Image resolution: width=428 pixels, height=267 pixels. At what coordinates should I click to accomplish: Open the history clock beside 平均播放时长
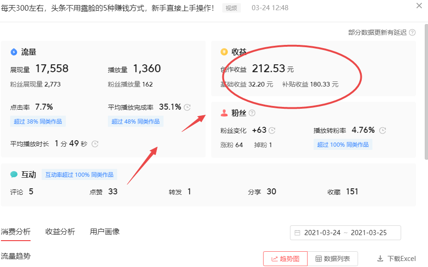point(94,144)
